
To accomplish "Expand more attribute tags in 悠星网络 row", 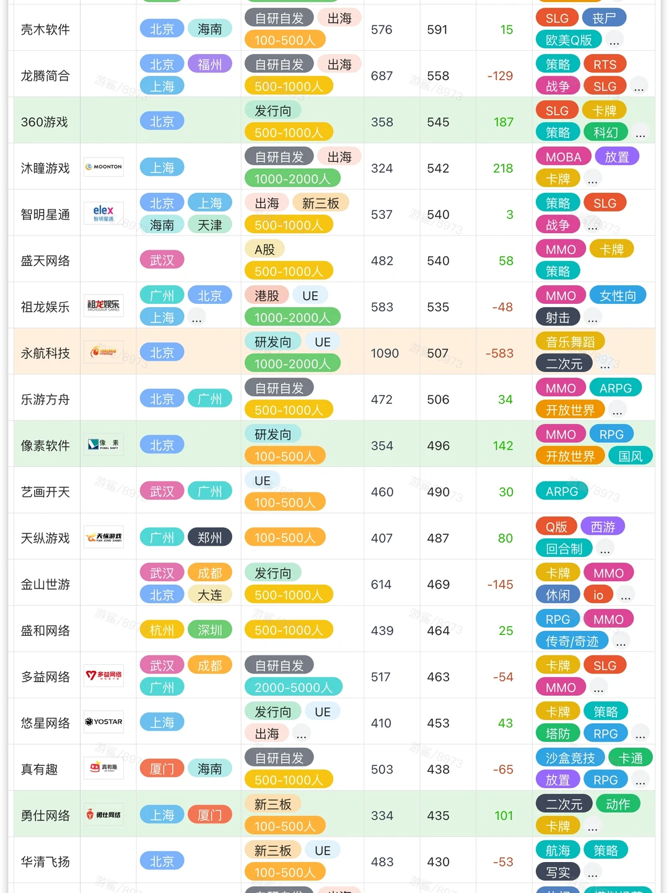I will 301,734.
